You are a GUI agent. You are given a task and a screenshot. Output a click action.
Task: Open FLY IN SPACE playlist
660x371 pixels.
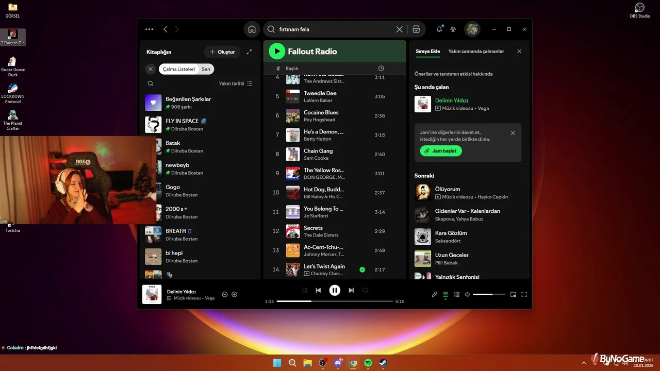point(200,125)
